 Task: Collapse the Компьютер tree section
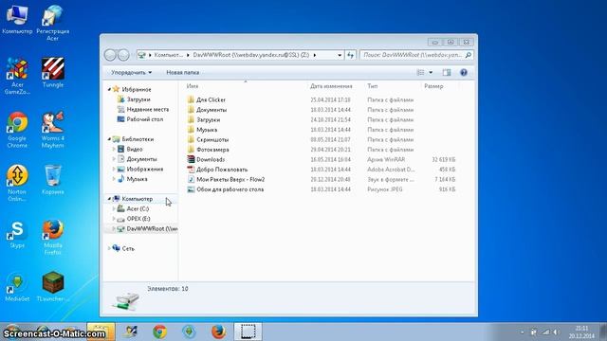click(x=109, y=199)
